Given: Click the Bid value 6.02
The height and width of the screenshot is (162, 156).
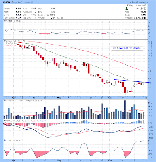Looking at the screenshot, I should coord(34,15).
